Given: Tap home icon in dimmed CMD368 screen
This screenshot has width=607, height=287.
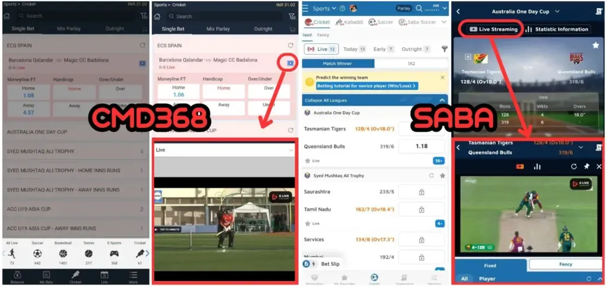Looking at the screenshot, I should tap(7, 16).
